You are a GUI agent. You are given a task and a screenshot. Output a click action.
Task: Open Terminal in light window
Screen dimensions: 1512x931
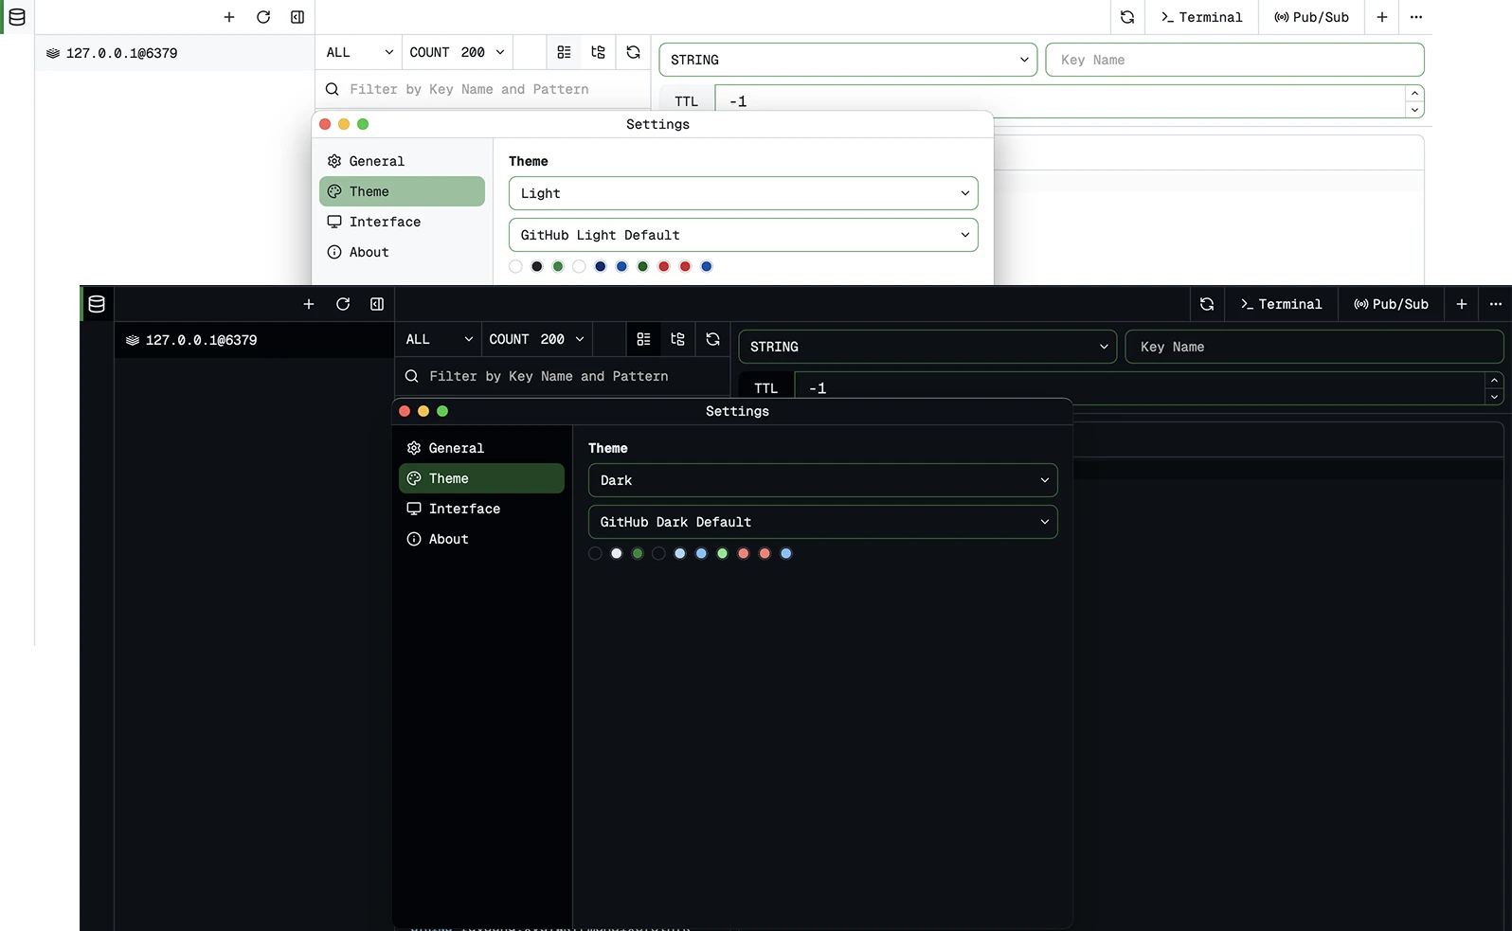point(1201,17)
